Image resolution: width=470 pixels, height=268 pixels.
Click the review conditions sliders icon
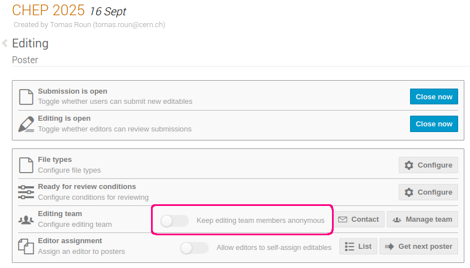coord(26,192)
